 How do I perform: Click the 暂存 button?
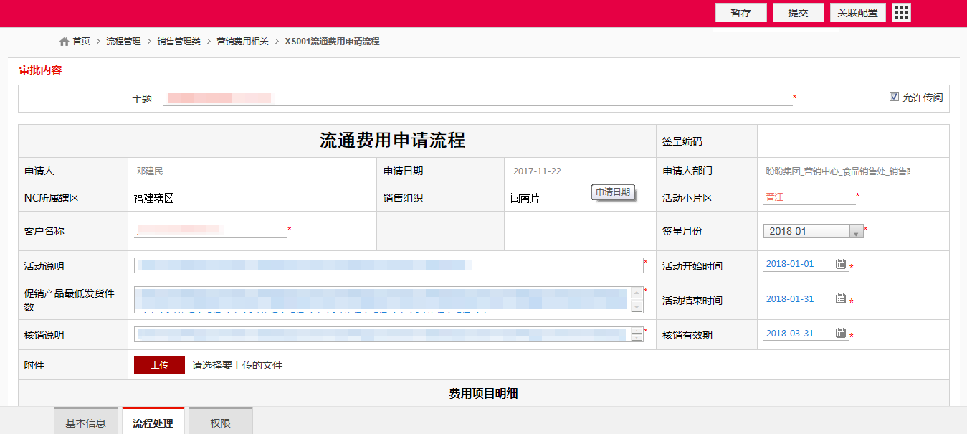[740, 13]
